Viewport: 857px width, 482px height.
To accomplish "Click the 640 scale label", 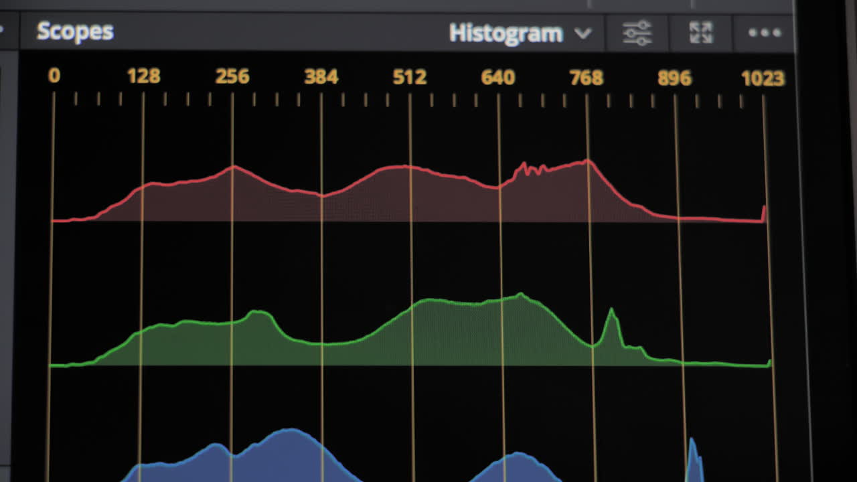I will [x=498, y=78].
